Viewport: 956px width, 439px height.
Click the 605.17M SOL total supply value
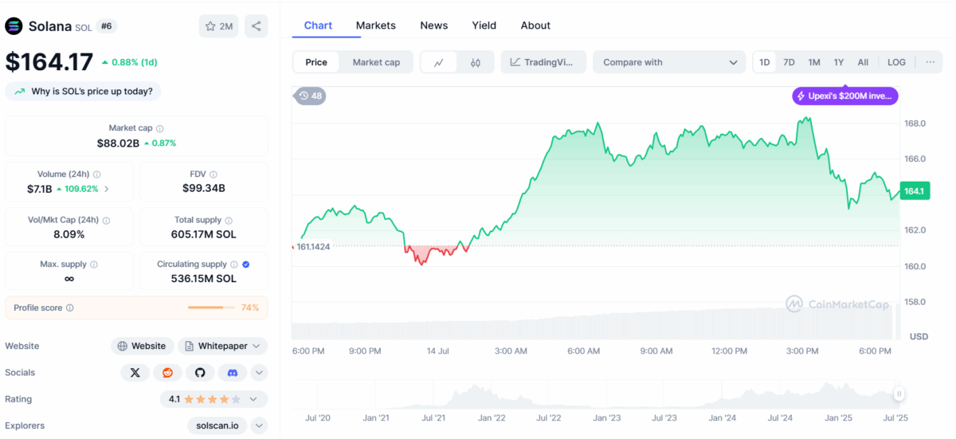click(x=204, y=234)
